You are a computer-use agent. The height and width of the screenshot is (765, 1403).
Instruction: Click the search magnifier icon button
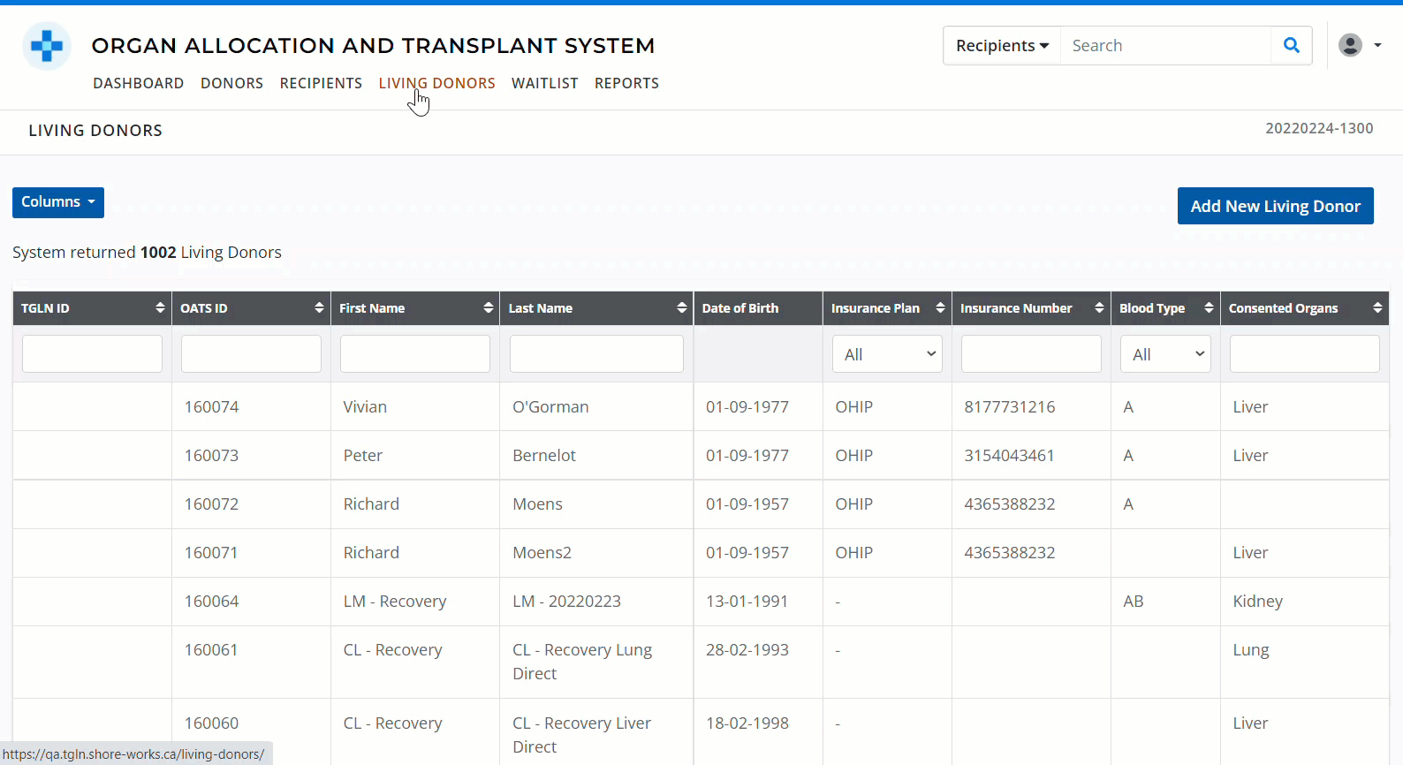[1291, 46]
